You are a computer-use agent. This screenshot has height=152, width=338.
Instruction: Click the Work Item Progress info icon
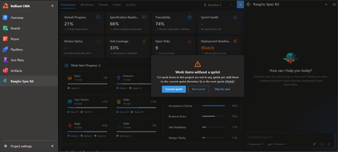click(x=100, y=66)
